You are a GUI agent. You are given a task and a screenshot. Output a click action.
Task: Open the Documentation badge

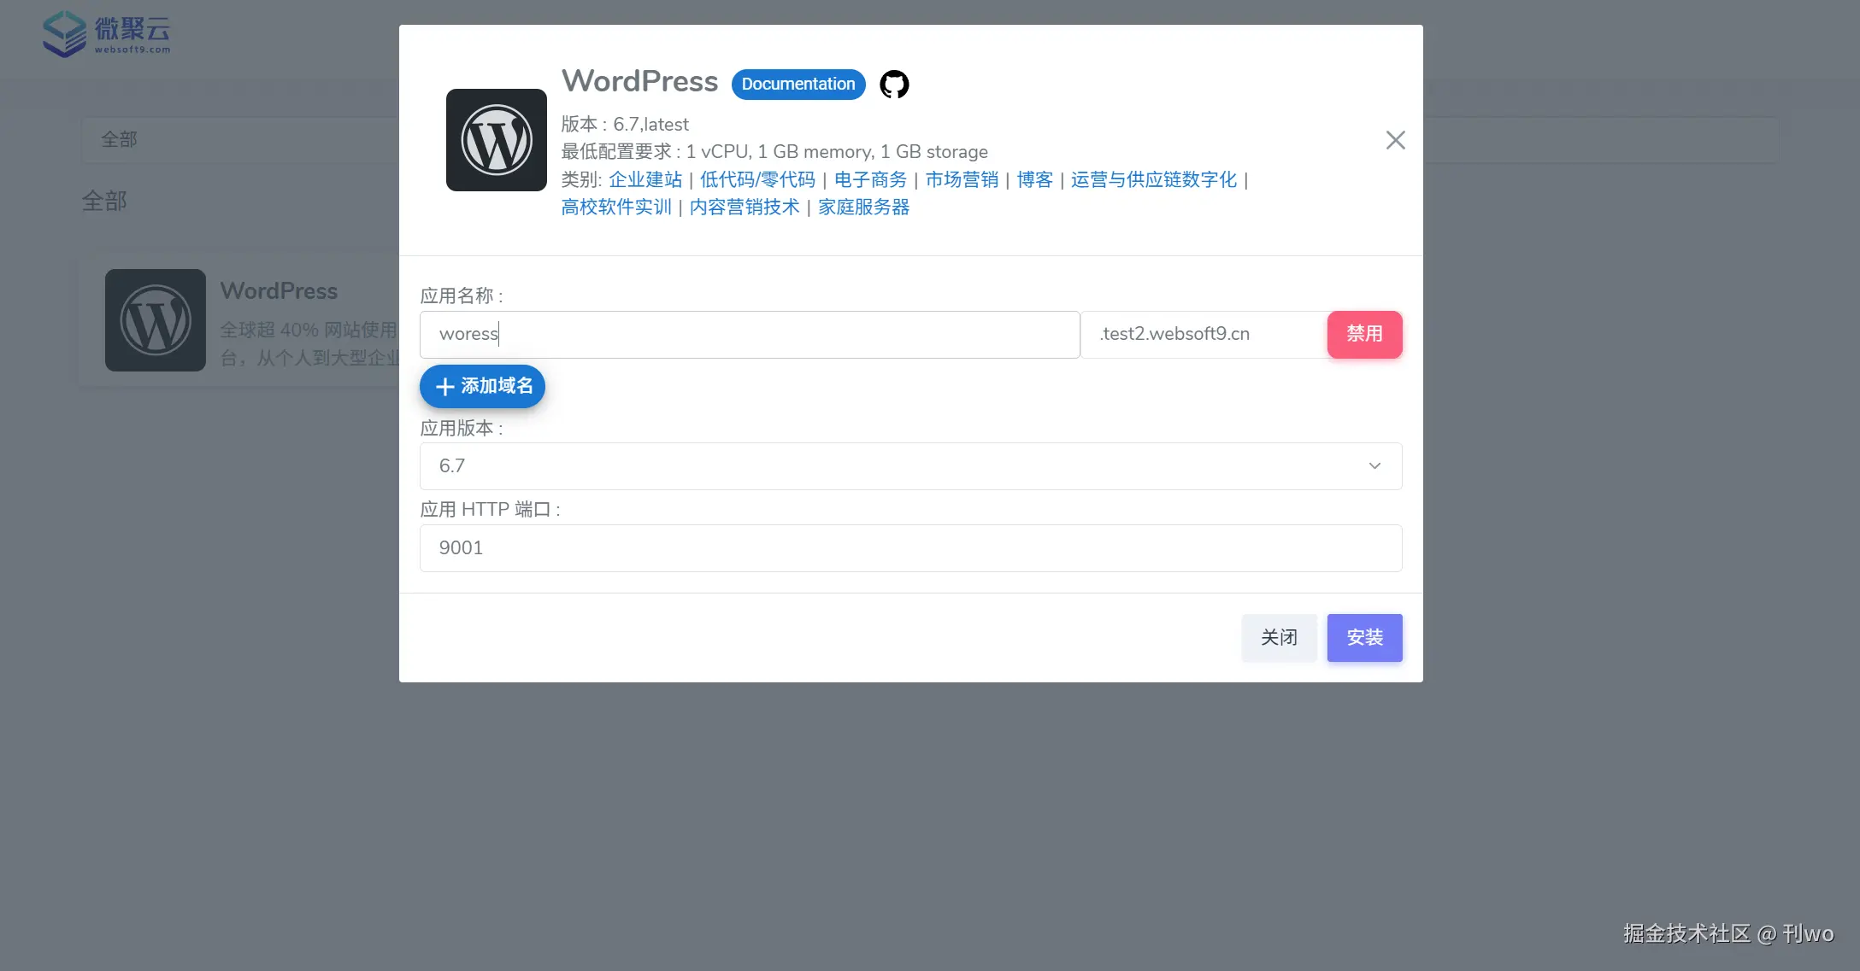(x=798, y=84)
